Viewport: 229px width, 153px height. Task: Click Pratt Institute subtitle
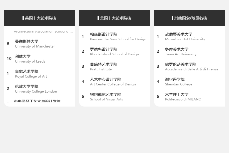point(101,69)
